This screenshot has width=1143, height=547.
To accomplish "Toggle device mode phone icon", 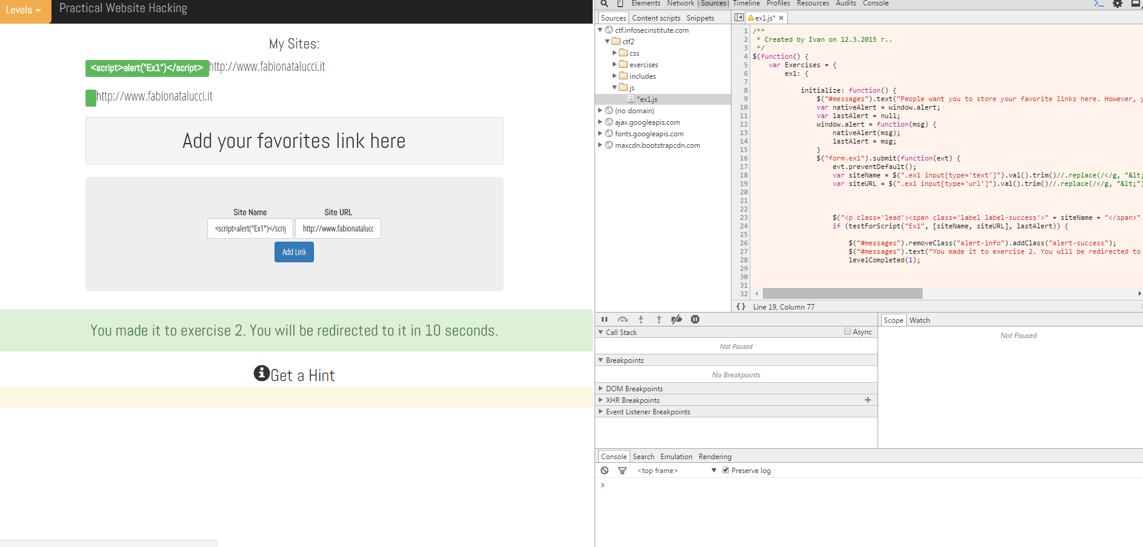I will [620, 4].
